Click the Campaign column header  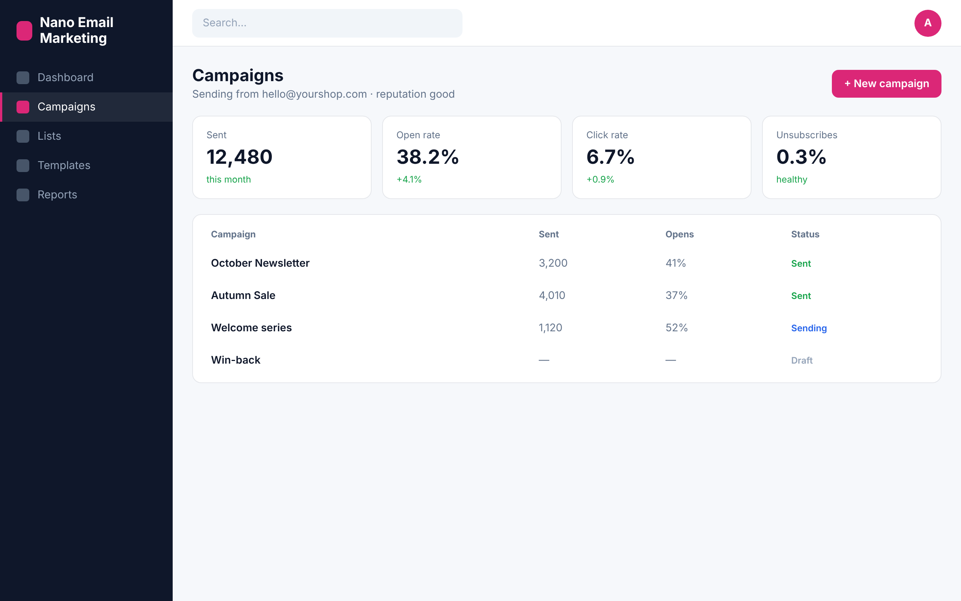[x=233, y=234]
